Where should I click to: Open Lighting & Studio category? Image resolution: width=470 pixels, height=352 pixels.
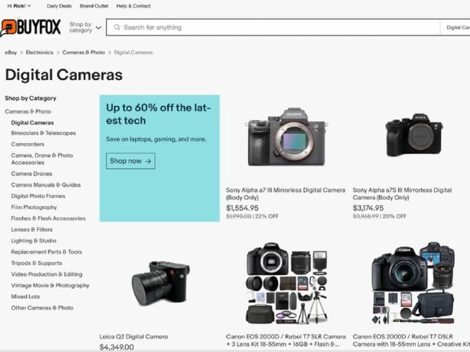34,241
